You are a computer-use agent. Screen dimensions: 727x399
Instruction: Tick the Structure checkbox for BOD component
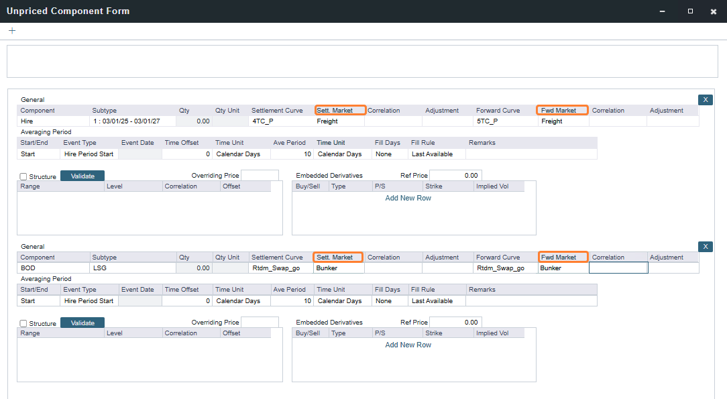[x=23, y=323]
